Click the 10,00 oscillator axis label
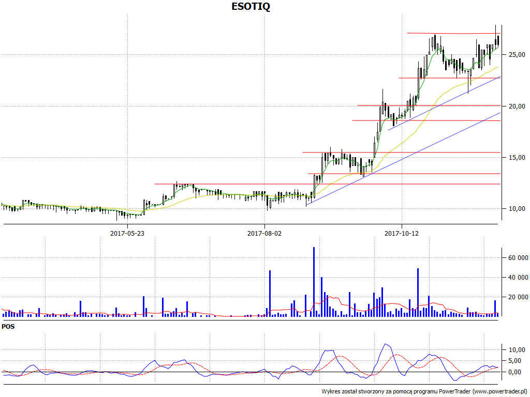 point(517,350)
